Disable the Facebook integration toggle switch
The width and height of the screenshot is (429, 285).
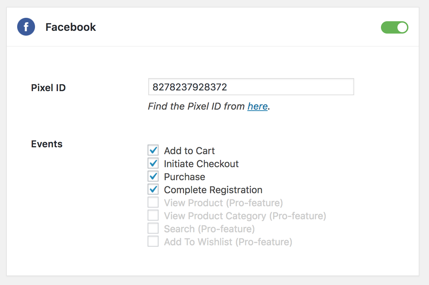pos(394,27)
